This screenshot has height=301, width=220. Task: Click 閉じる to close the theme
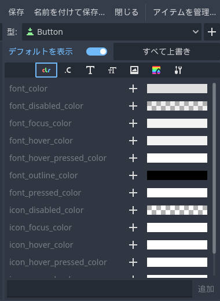127,12
